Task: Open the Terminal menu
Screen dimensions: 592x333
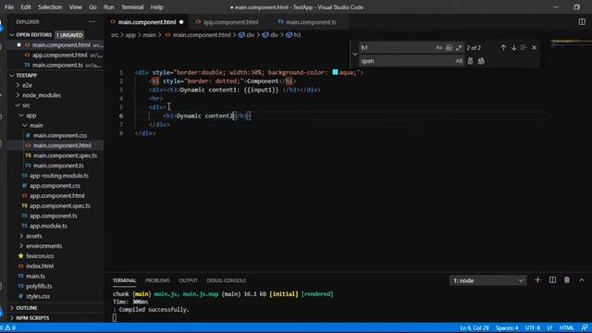Action: tap(132, 6)
